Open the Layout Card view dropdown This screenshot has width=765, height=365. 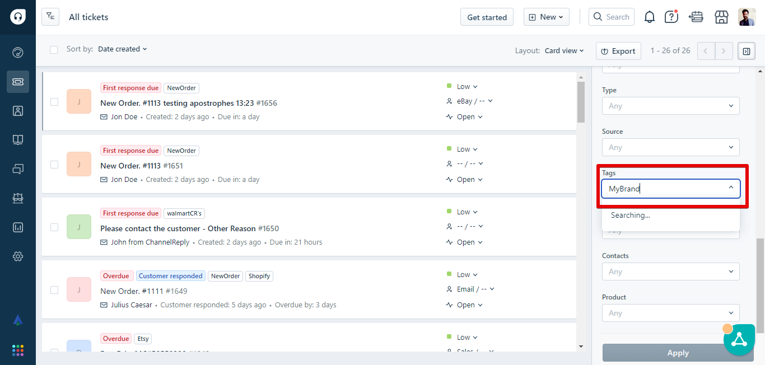(564, 50)
